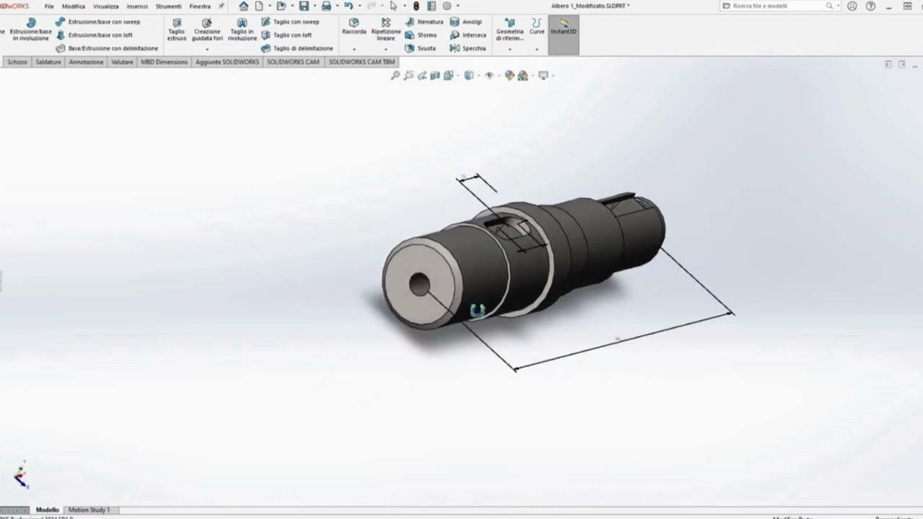This screenshot has width=923, height=519.
Task: Choose the Interseca tool
Action: click(x=468, y=35)
